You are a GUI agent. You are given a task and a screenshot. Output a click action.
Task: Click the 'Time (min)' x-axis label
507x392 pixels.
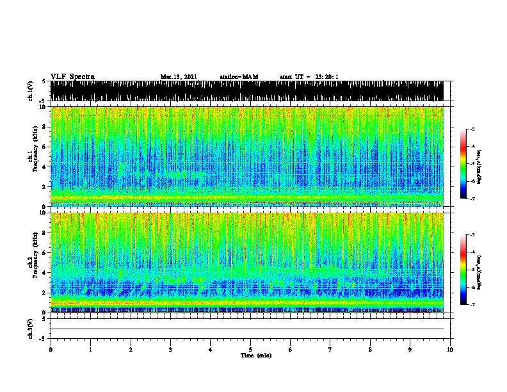pyautogui.click(x=256, y=355)
